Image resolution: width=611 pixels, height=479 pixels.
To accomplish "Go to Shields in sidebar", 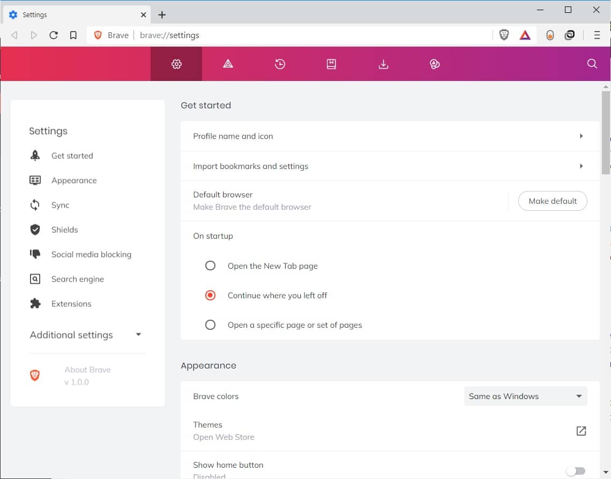I will [65, 230].
